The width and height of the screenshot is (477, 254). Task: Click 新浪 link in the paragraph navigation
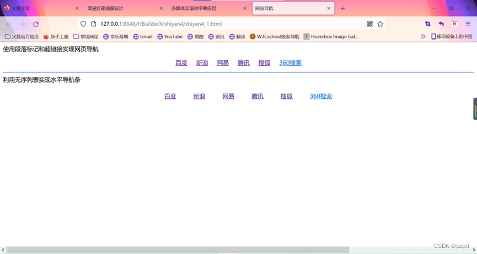click(x=202, y=63)
